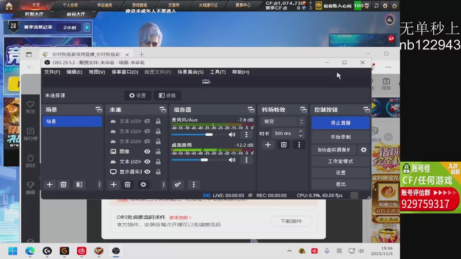
Task: Open virtual camera settings gear icon
Action: point(364,150)
